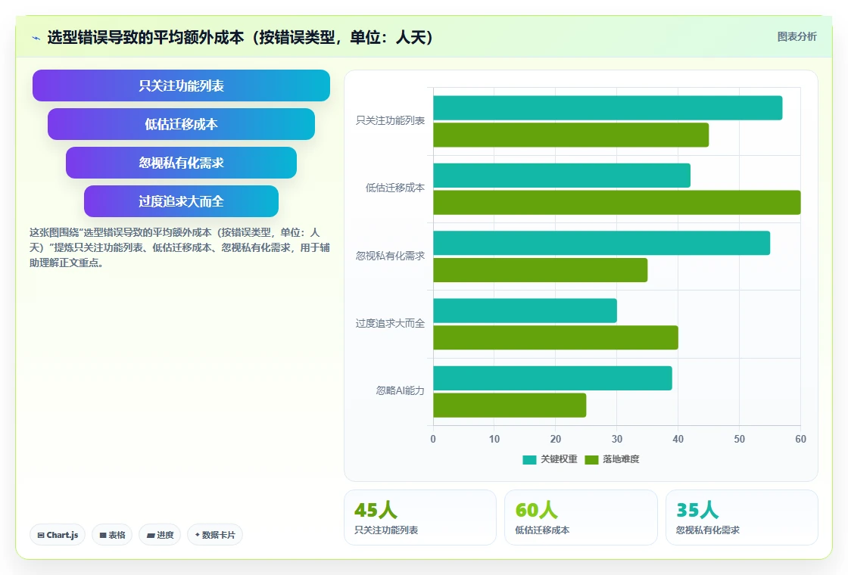Click the 只关注功能列表 axis label

click(390, 120)
